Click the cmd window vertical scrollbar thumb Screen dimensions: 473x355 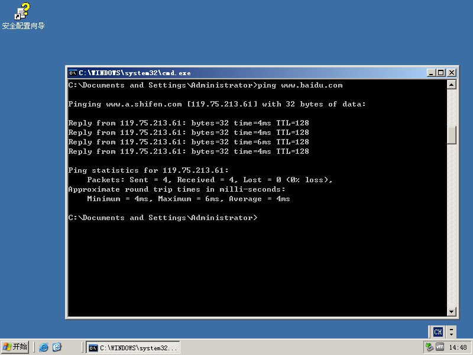pyautogui.click(x=451, y=135)
